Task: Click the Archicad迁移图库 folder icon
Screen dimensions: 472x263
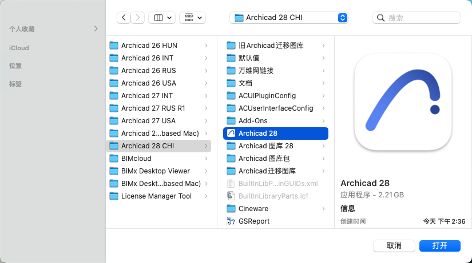Action: pos(231,171)
